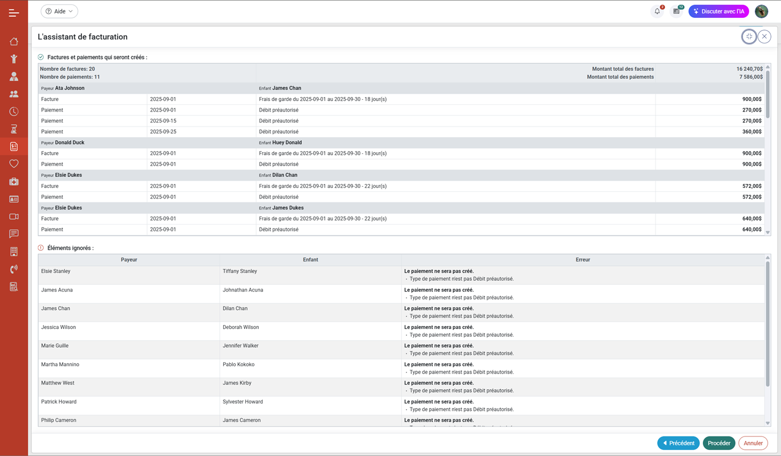Open the chat message sidebar icon
Viewport: 781px width, 456px height.
(14, 234)
